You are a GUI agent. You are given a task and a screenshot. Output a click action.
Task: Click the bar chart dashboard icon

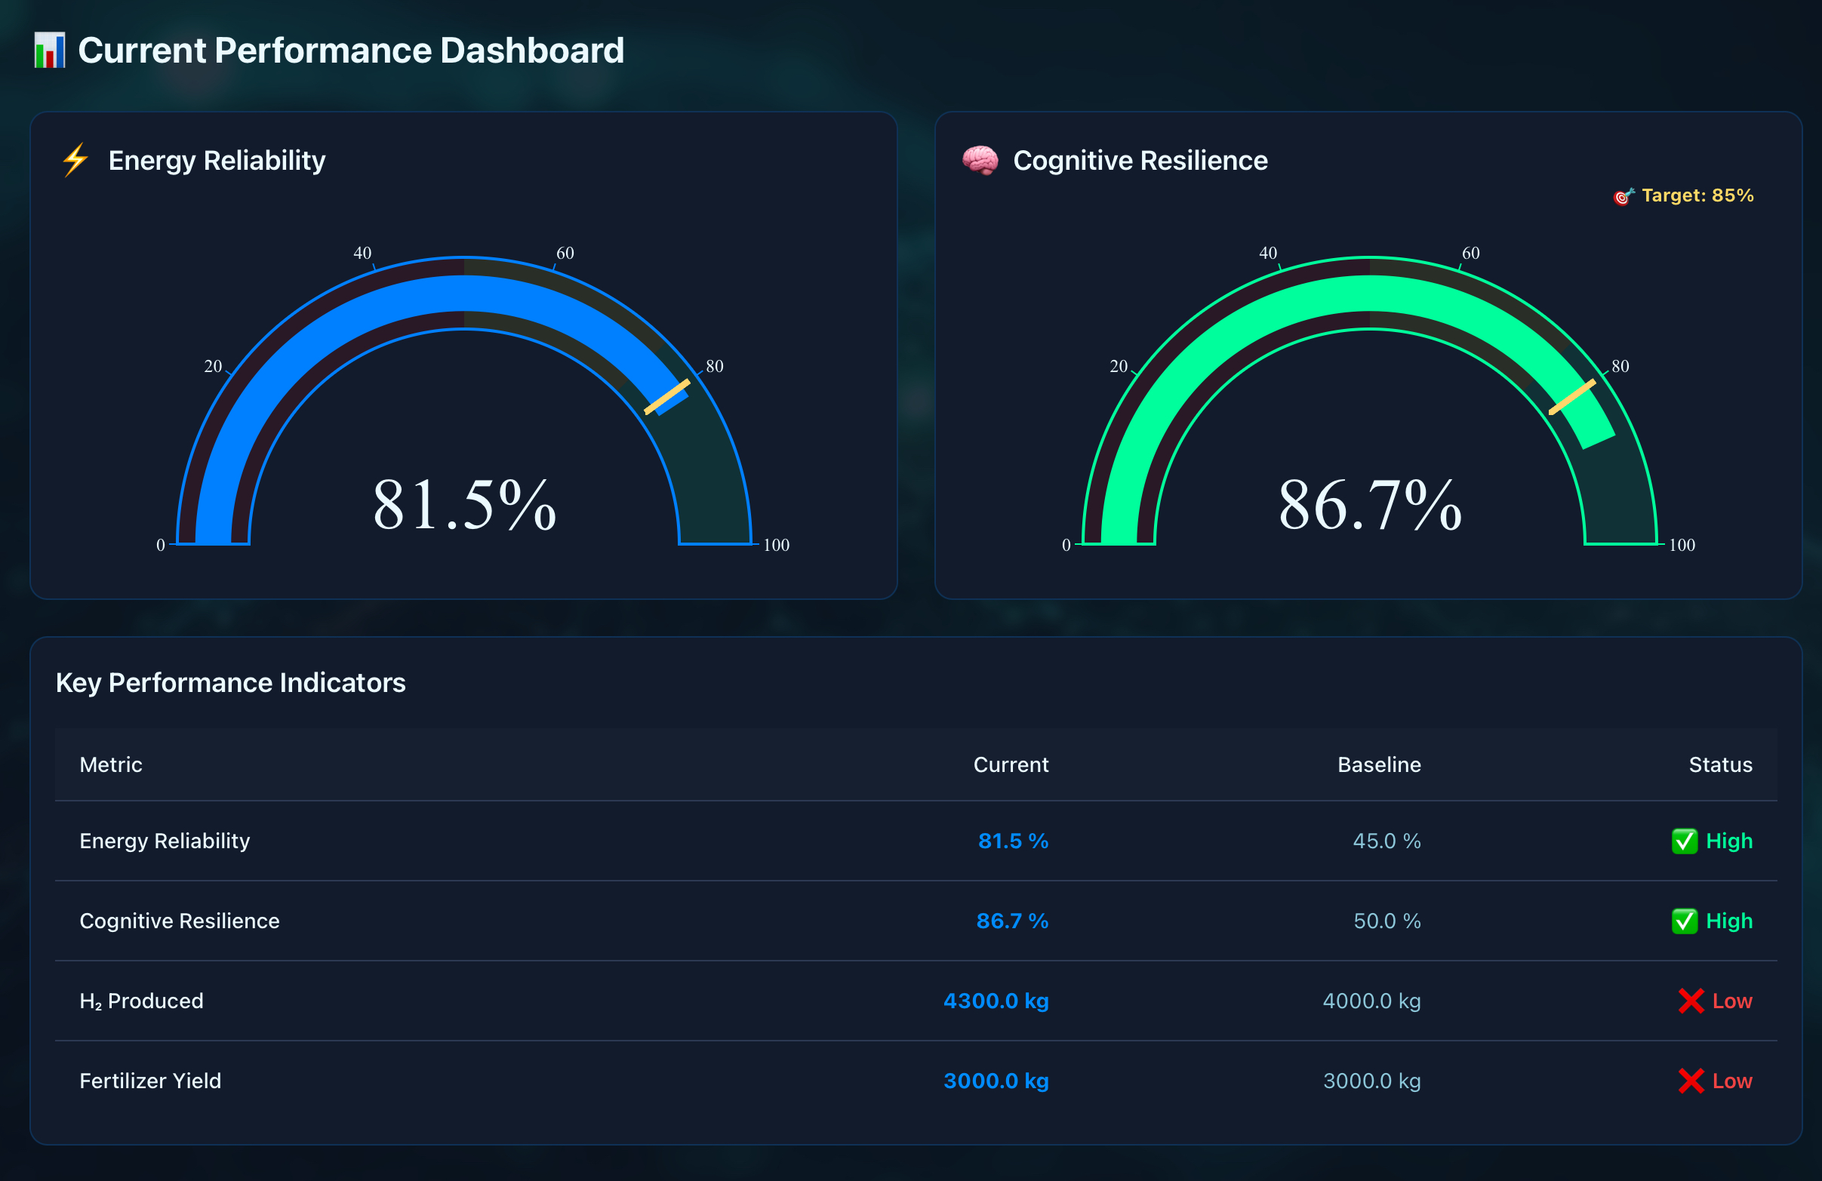coord(50,51)
